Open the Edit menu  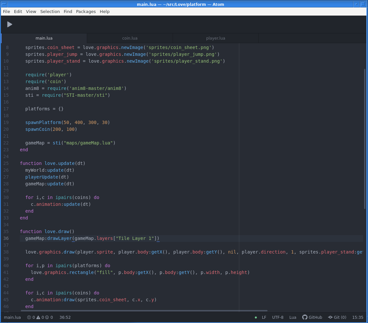pos(18,11)
